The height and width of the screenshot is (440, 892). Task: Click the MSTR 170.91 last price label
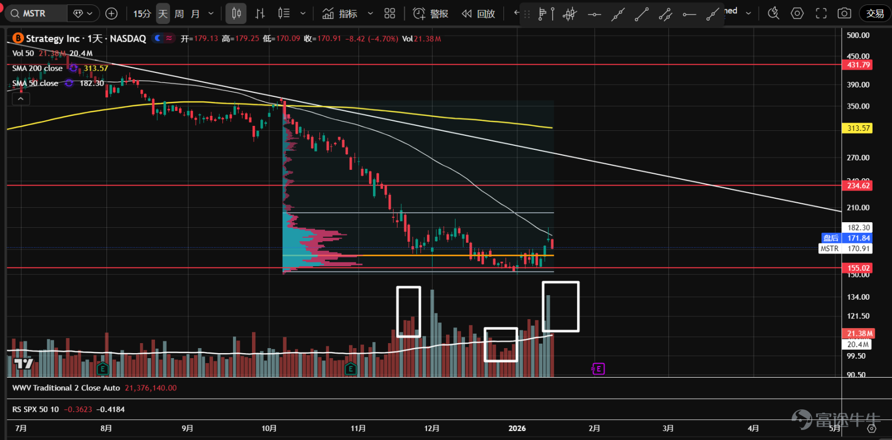(x=846, y=248)
